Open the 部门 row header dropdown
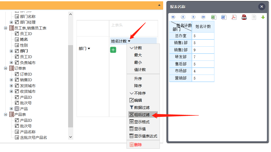 tap(89, 49)
